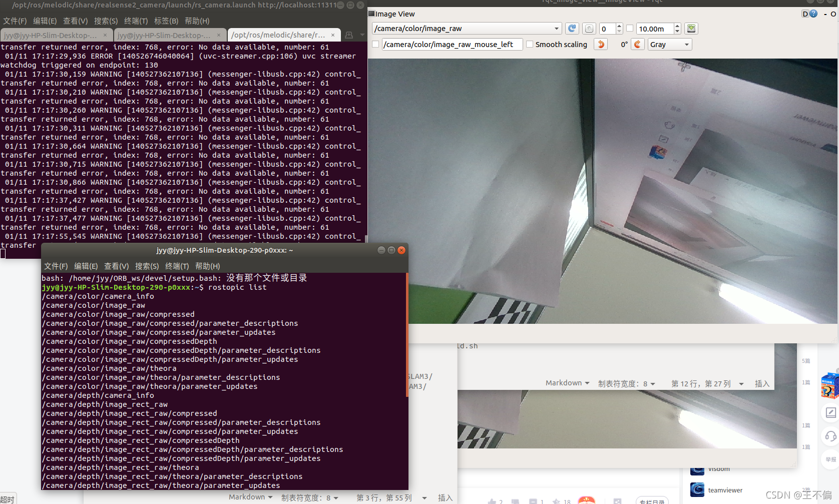
Task: Refresh the topics list in Image View
Action: click(572, 29)
